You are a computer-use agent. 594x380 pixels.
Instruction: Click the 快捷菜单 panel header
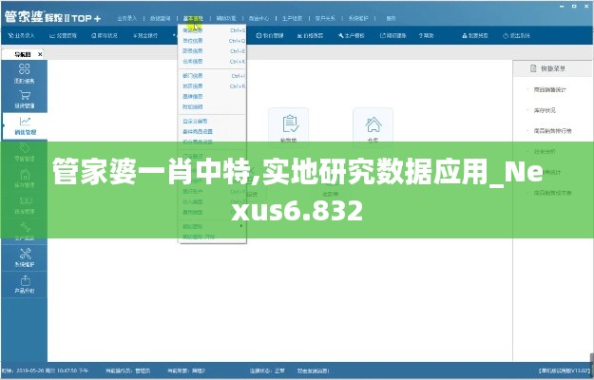[552, 68]
